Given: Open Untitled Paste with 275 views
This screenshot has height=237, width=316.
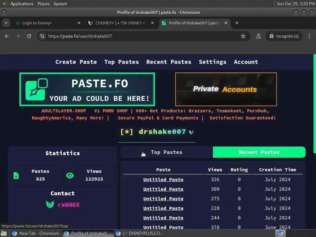Looking at the screenshot, I should tap(163, 199).
